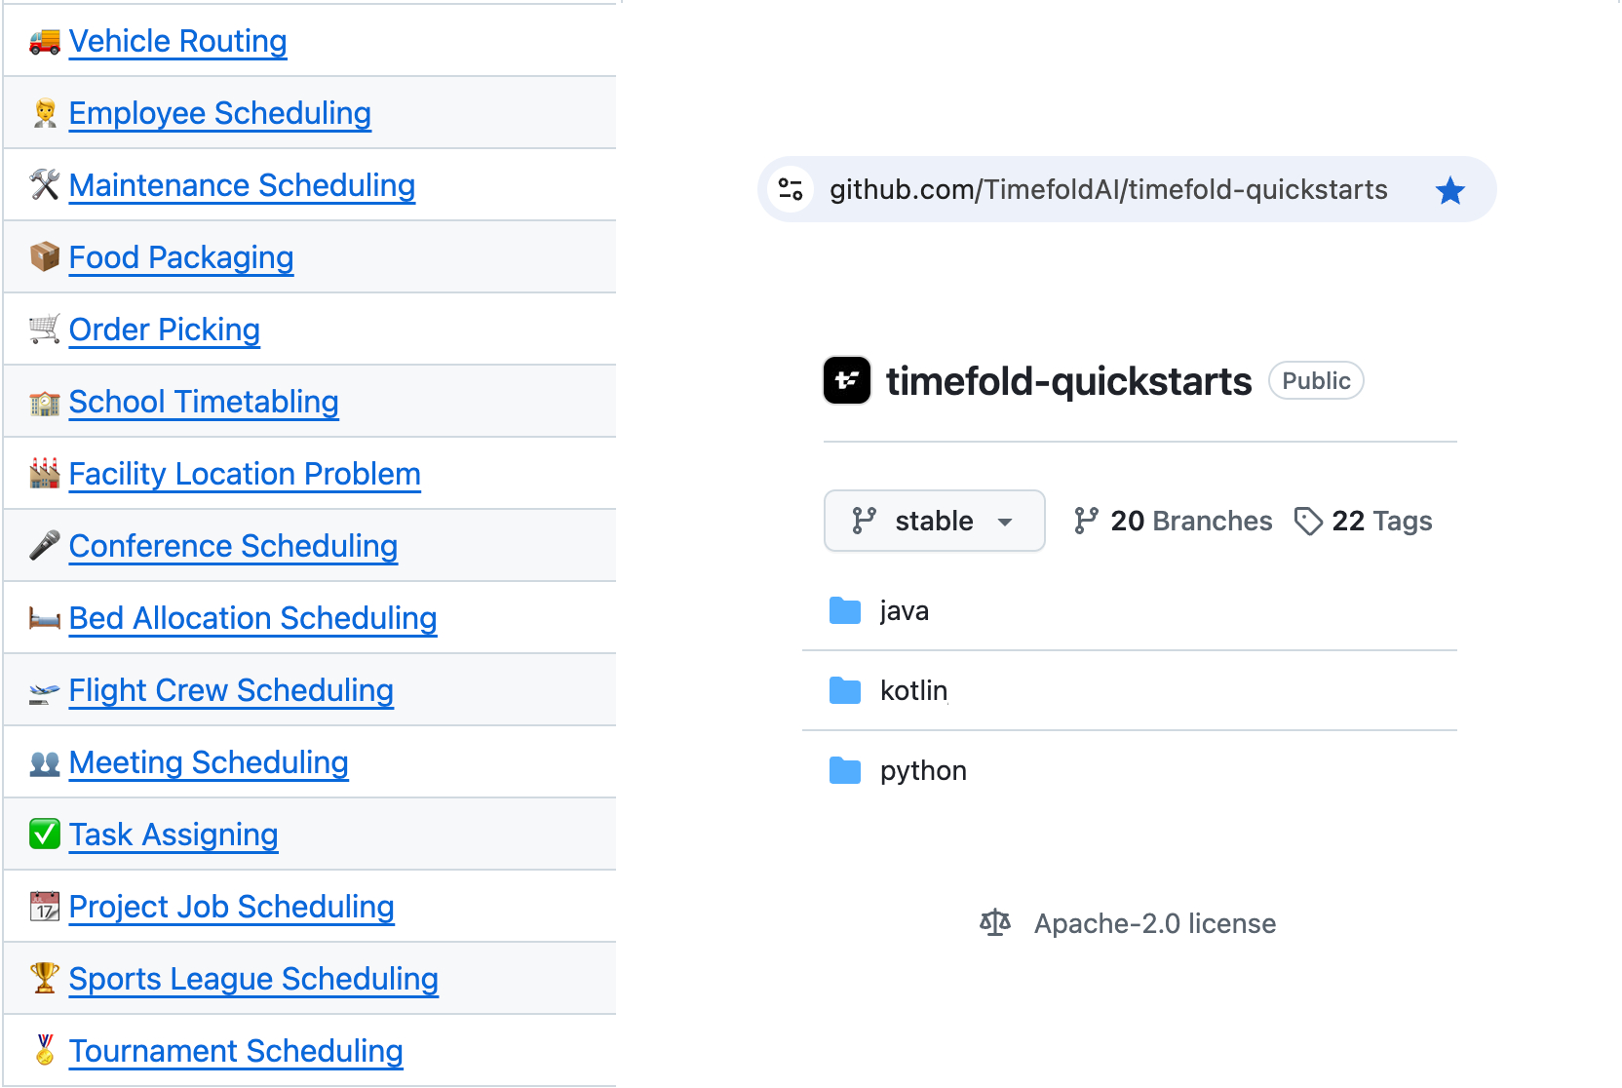Click the branch icon beside 20 Branches

(1086, 521)
